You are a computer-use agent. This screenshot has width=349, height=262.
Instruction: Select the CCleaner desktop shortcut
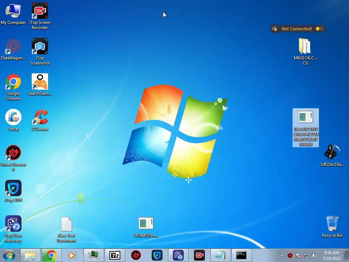point(40,120)
